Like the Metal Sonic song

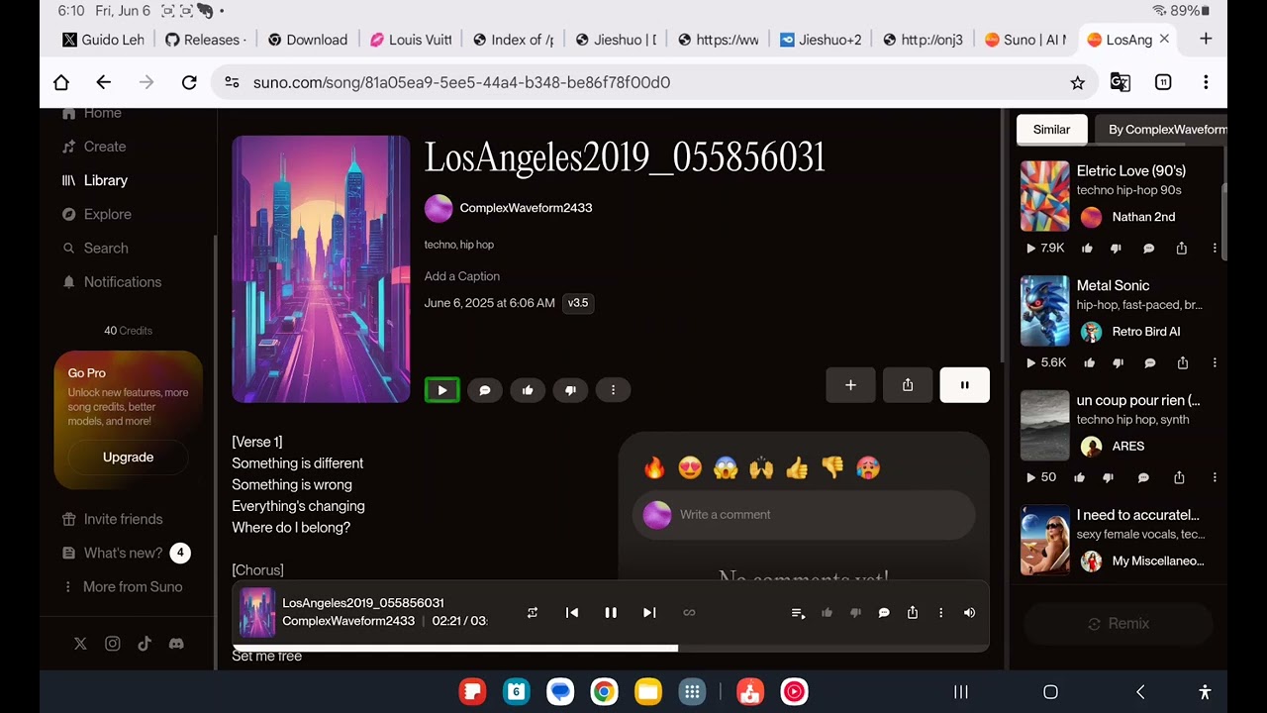(x=1089, y=363)
